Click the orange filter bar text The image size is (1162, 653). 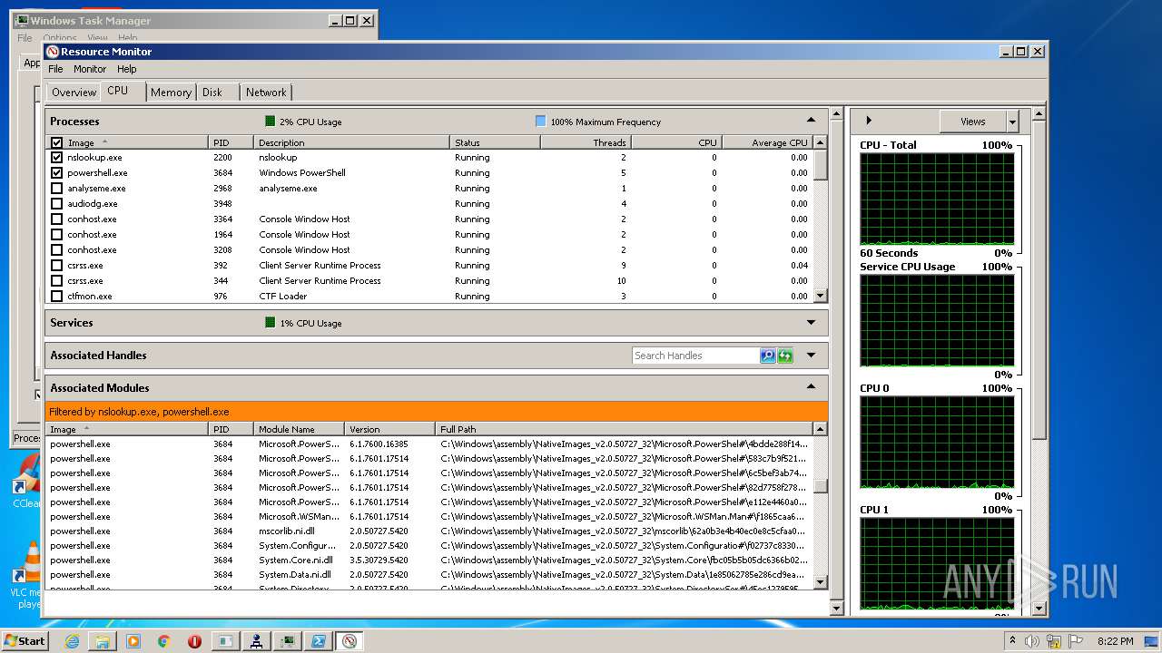[x=139, y=411]
